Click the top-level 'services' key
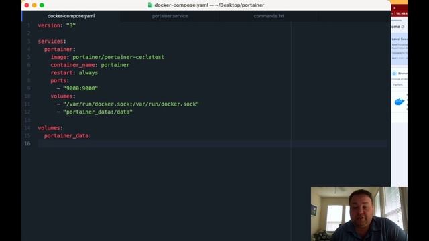 pyautogui.click(x=50, y=42)
